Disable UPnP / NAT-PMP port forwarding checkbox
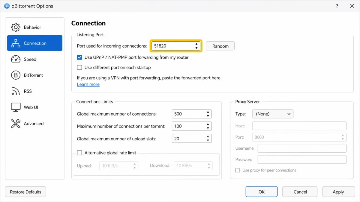The width and height of the screenshot is (360, 202). tap(79, 57)
